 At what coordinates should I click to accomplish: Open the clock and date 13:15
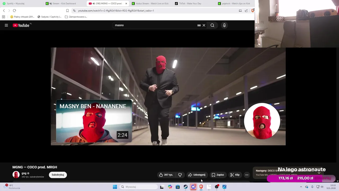pyautogui.click(x=331, y=187)
